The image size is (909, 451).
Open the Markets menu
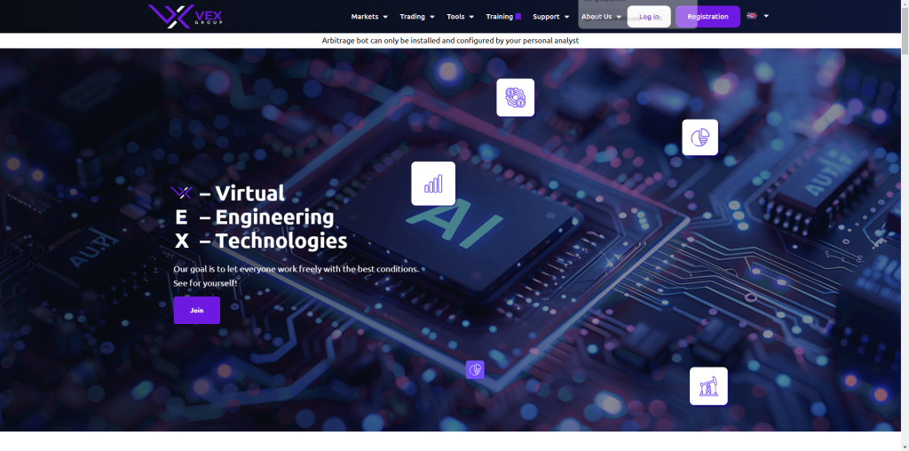[x=365, y=17]
